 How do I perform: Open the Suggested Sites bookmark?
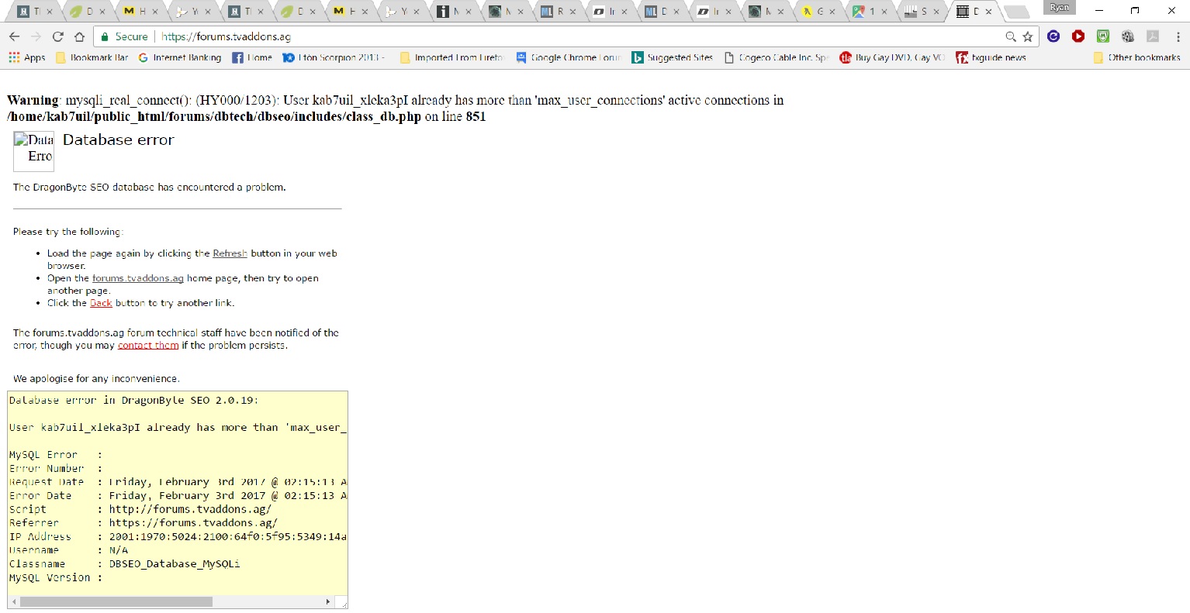673,57
